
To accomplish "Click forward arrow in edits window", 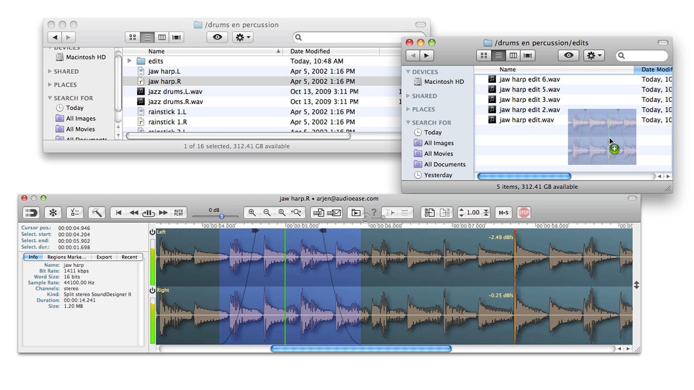I will click(427, 55).
